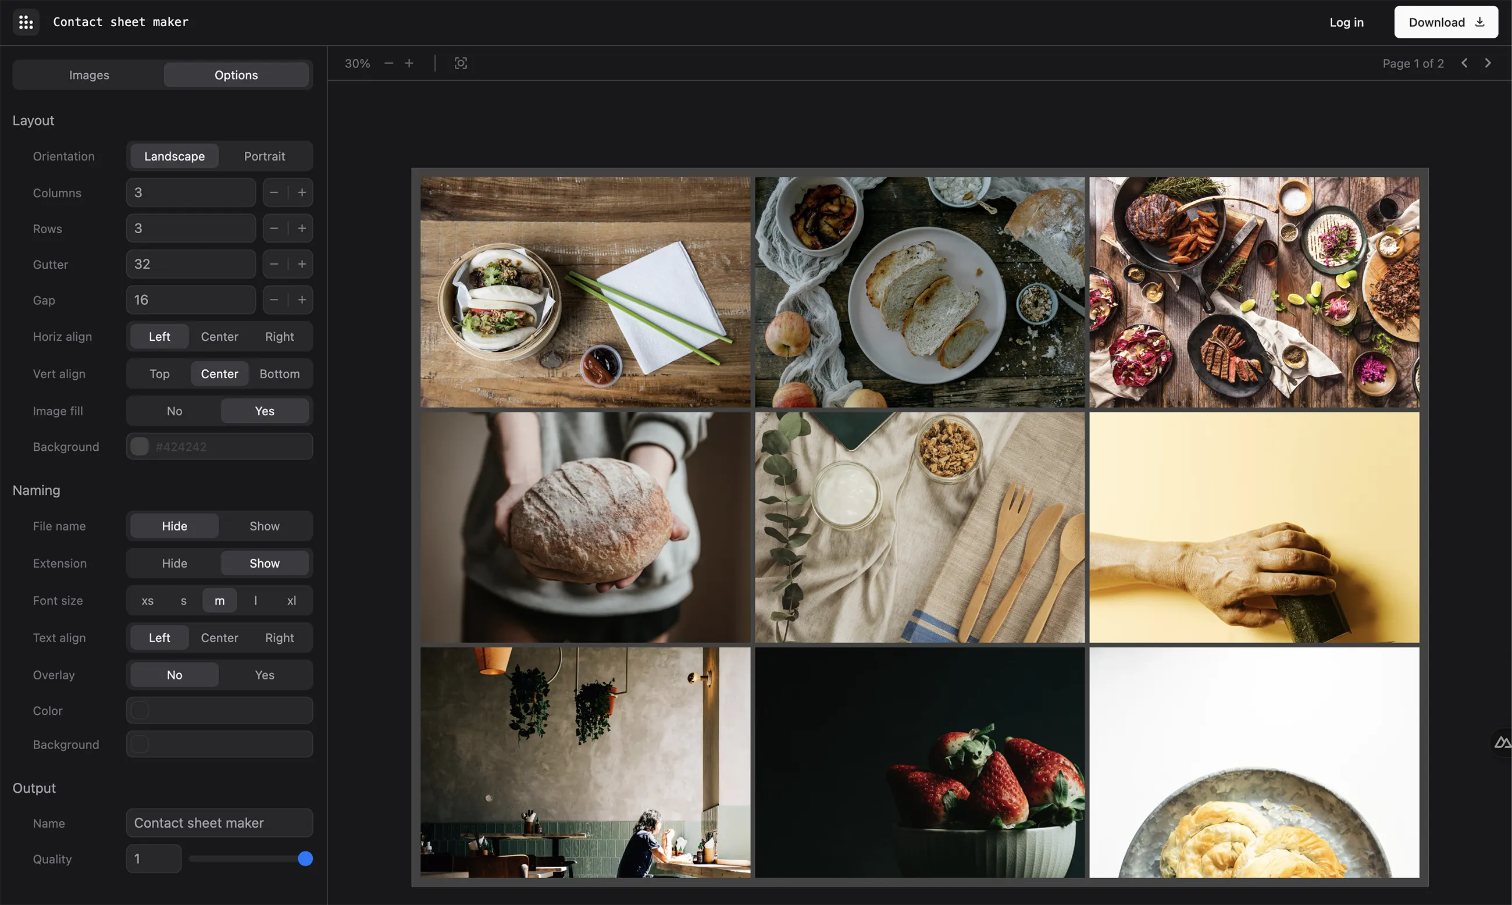This screenshot has width=1512, height=905.
Task: Zoom out the canvas with minus icon
Action: click(x=388, y=63)
